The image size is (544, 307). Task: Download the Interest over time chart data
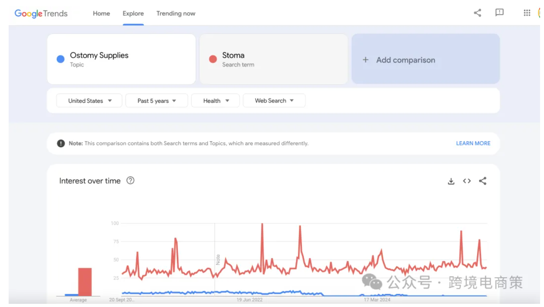(451, 181)
